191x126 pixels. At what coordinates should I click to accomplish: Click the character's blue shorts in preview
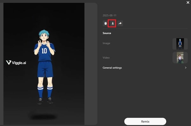pyautogui.click(x=45, y=69)
